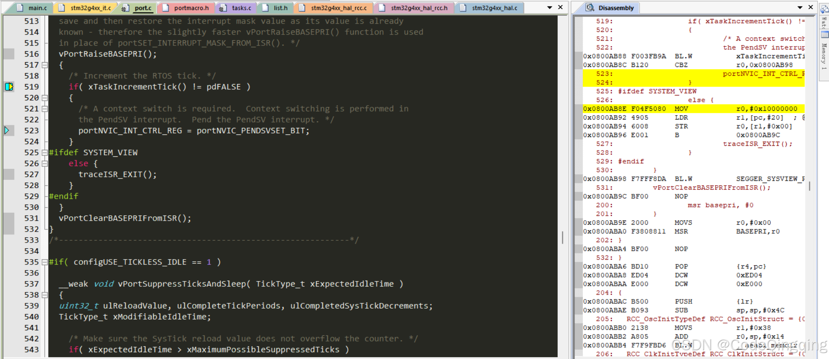
Task: Click on 'vPortRaiseBASEPRI();' in line 516
Action: [x=108, y=54]
